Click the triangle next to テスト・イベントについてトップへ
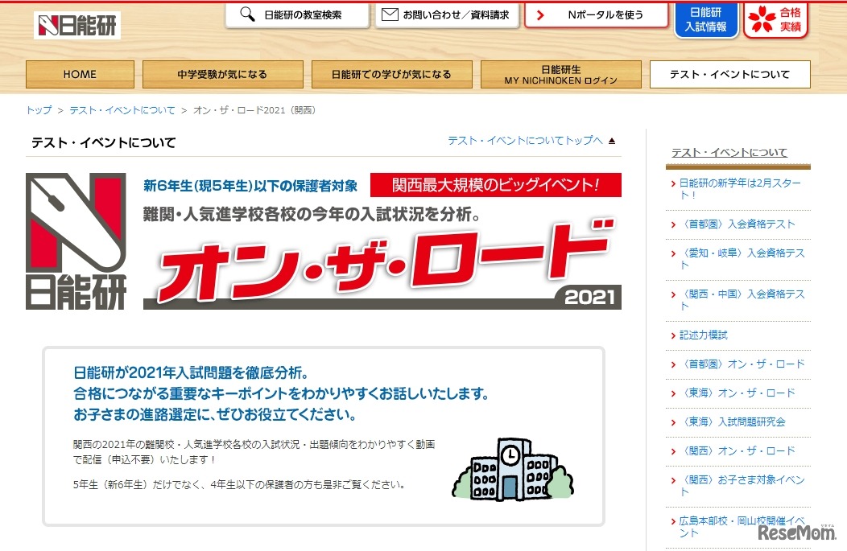 pos(612,141)
